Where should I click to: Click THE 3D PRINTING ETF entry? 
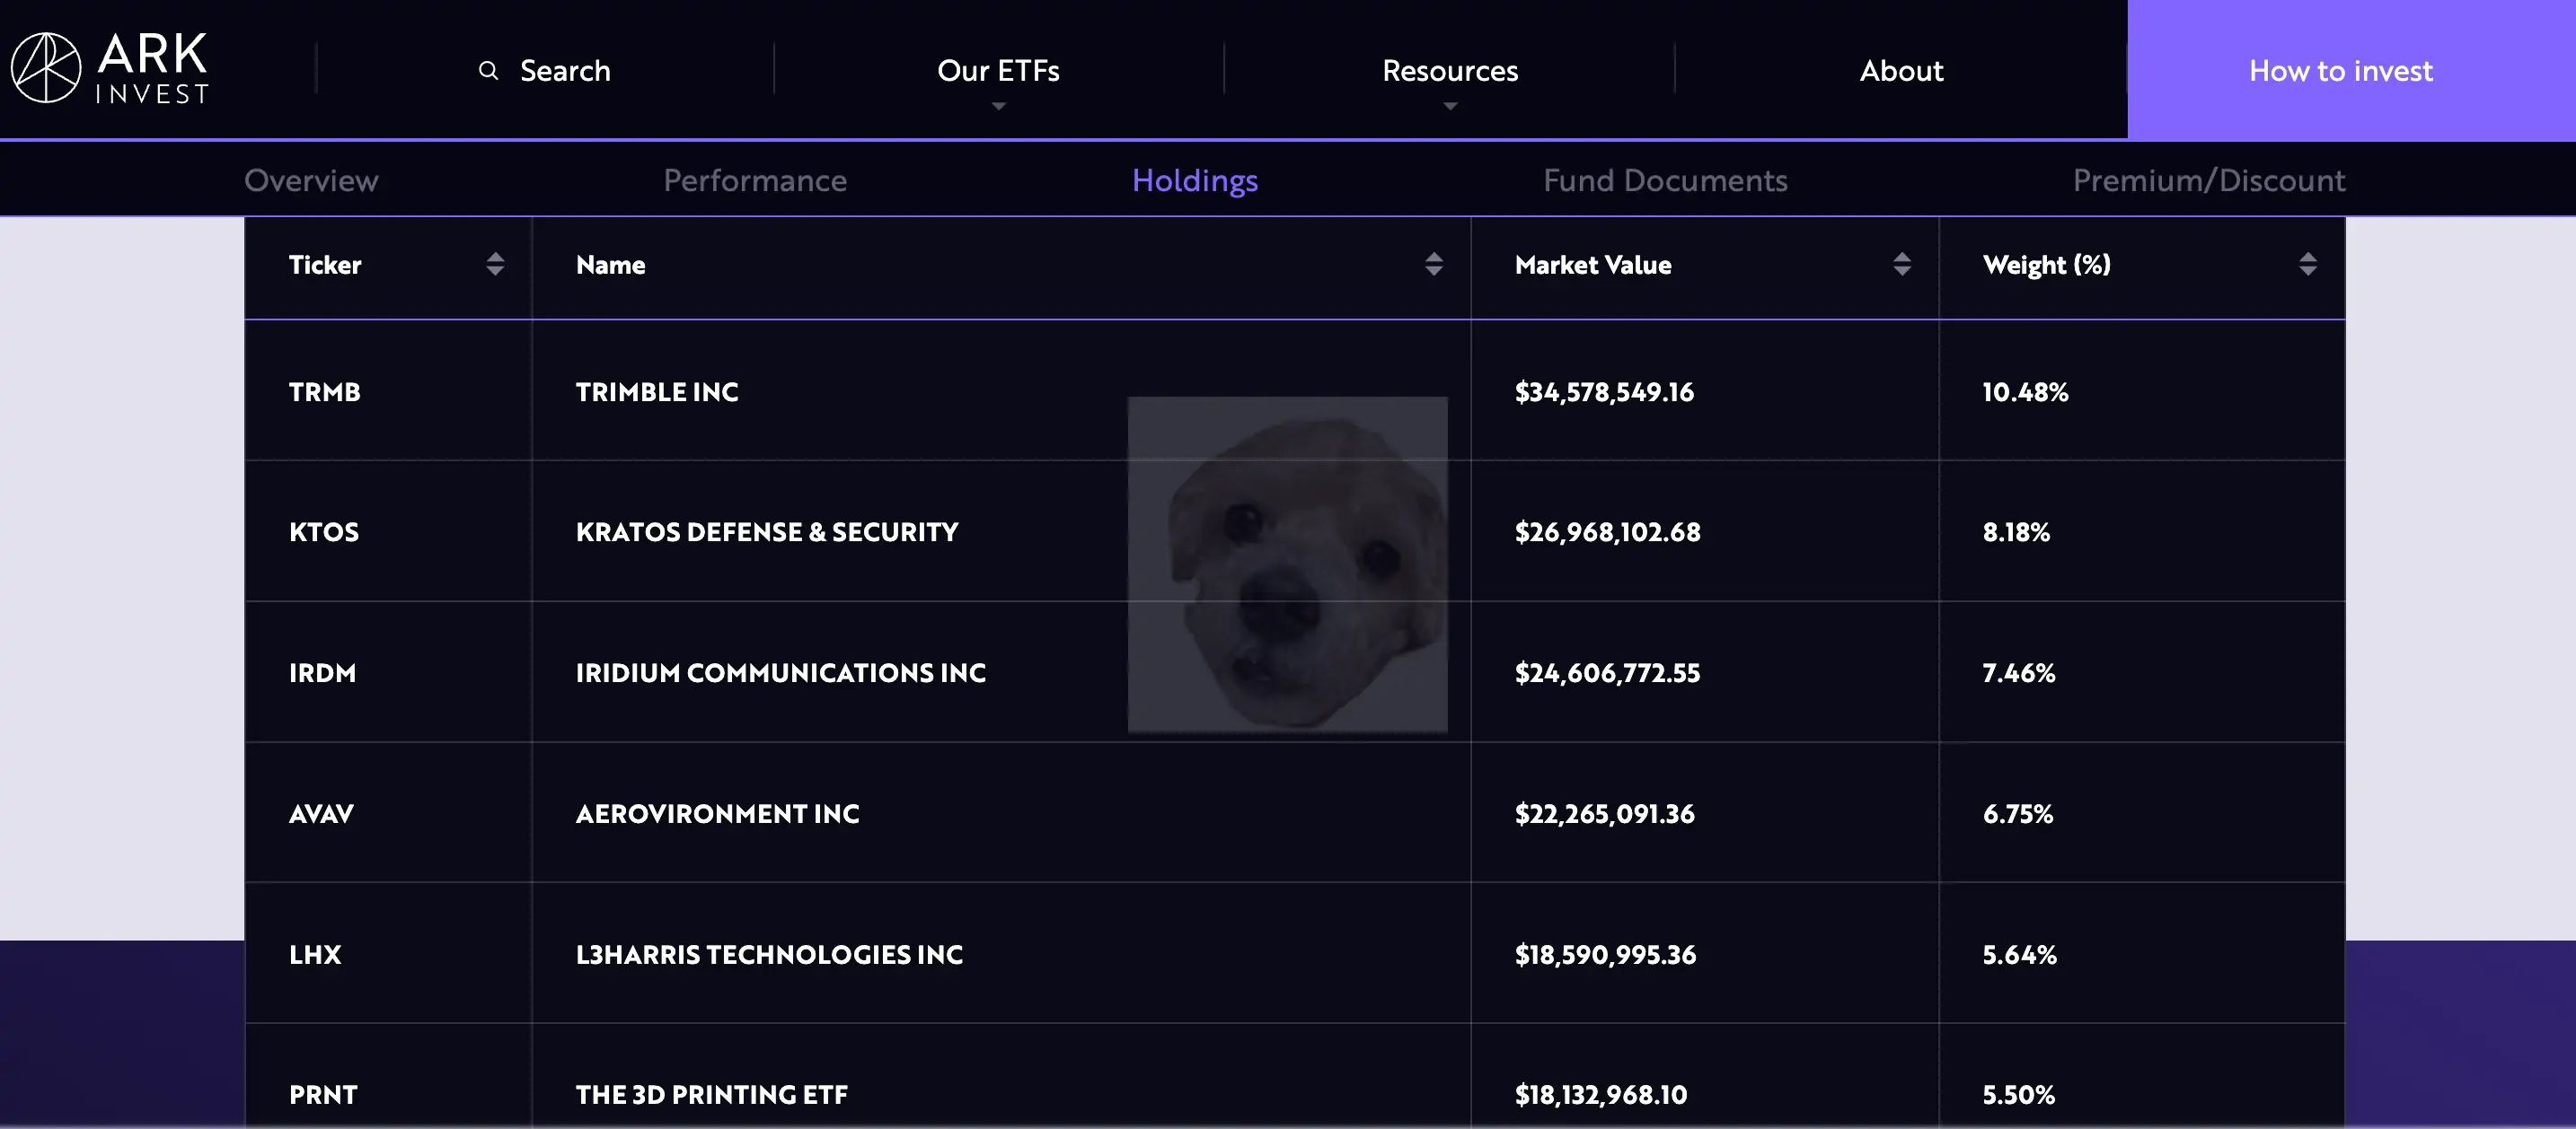pos(711,1094)
